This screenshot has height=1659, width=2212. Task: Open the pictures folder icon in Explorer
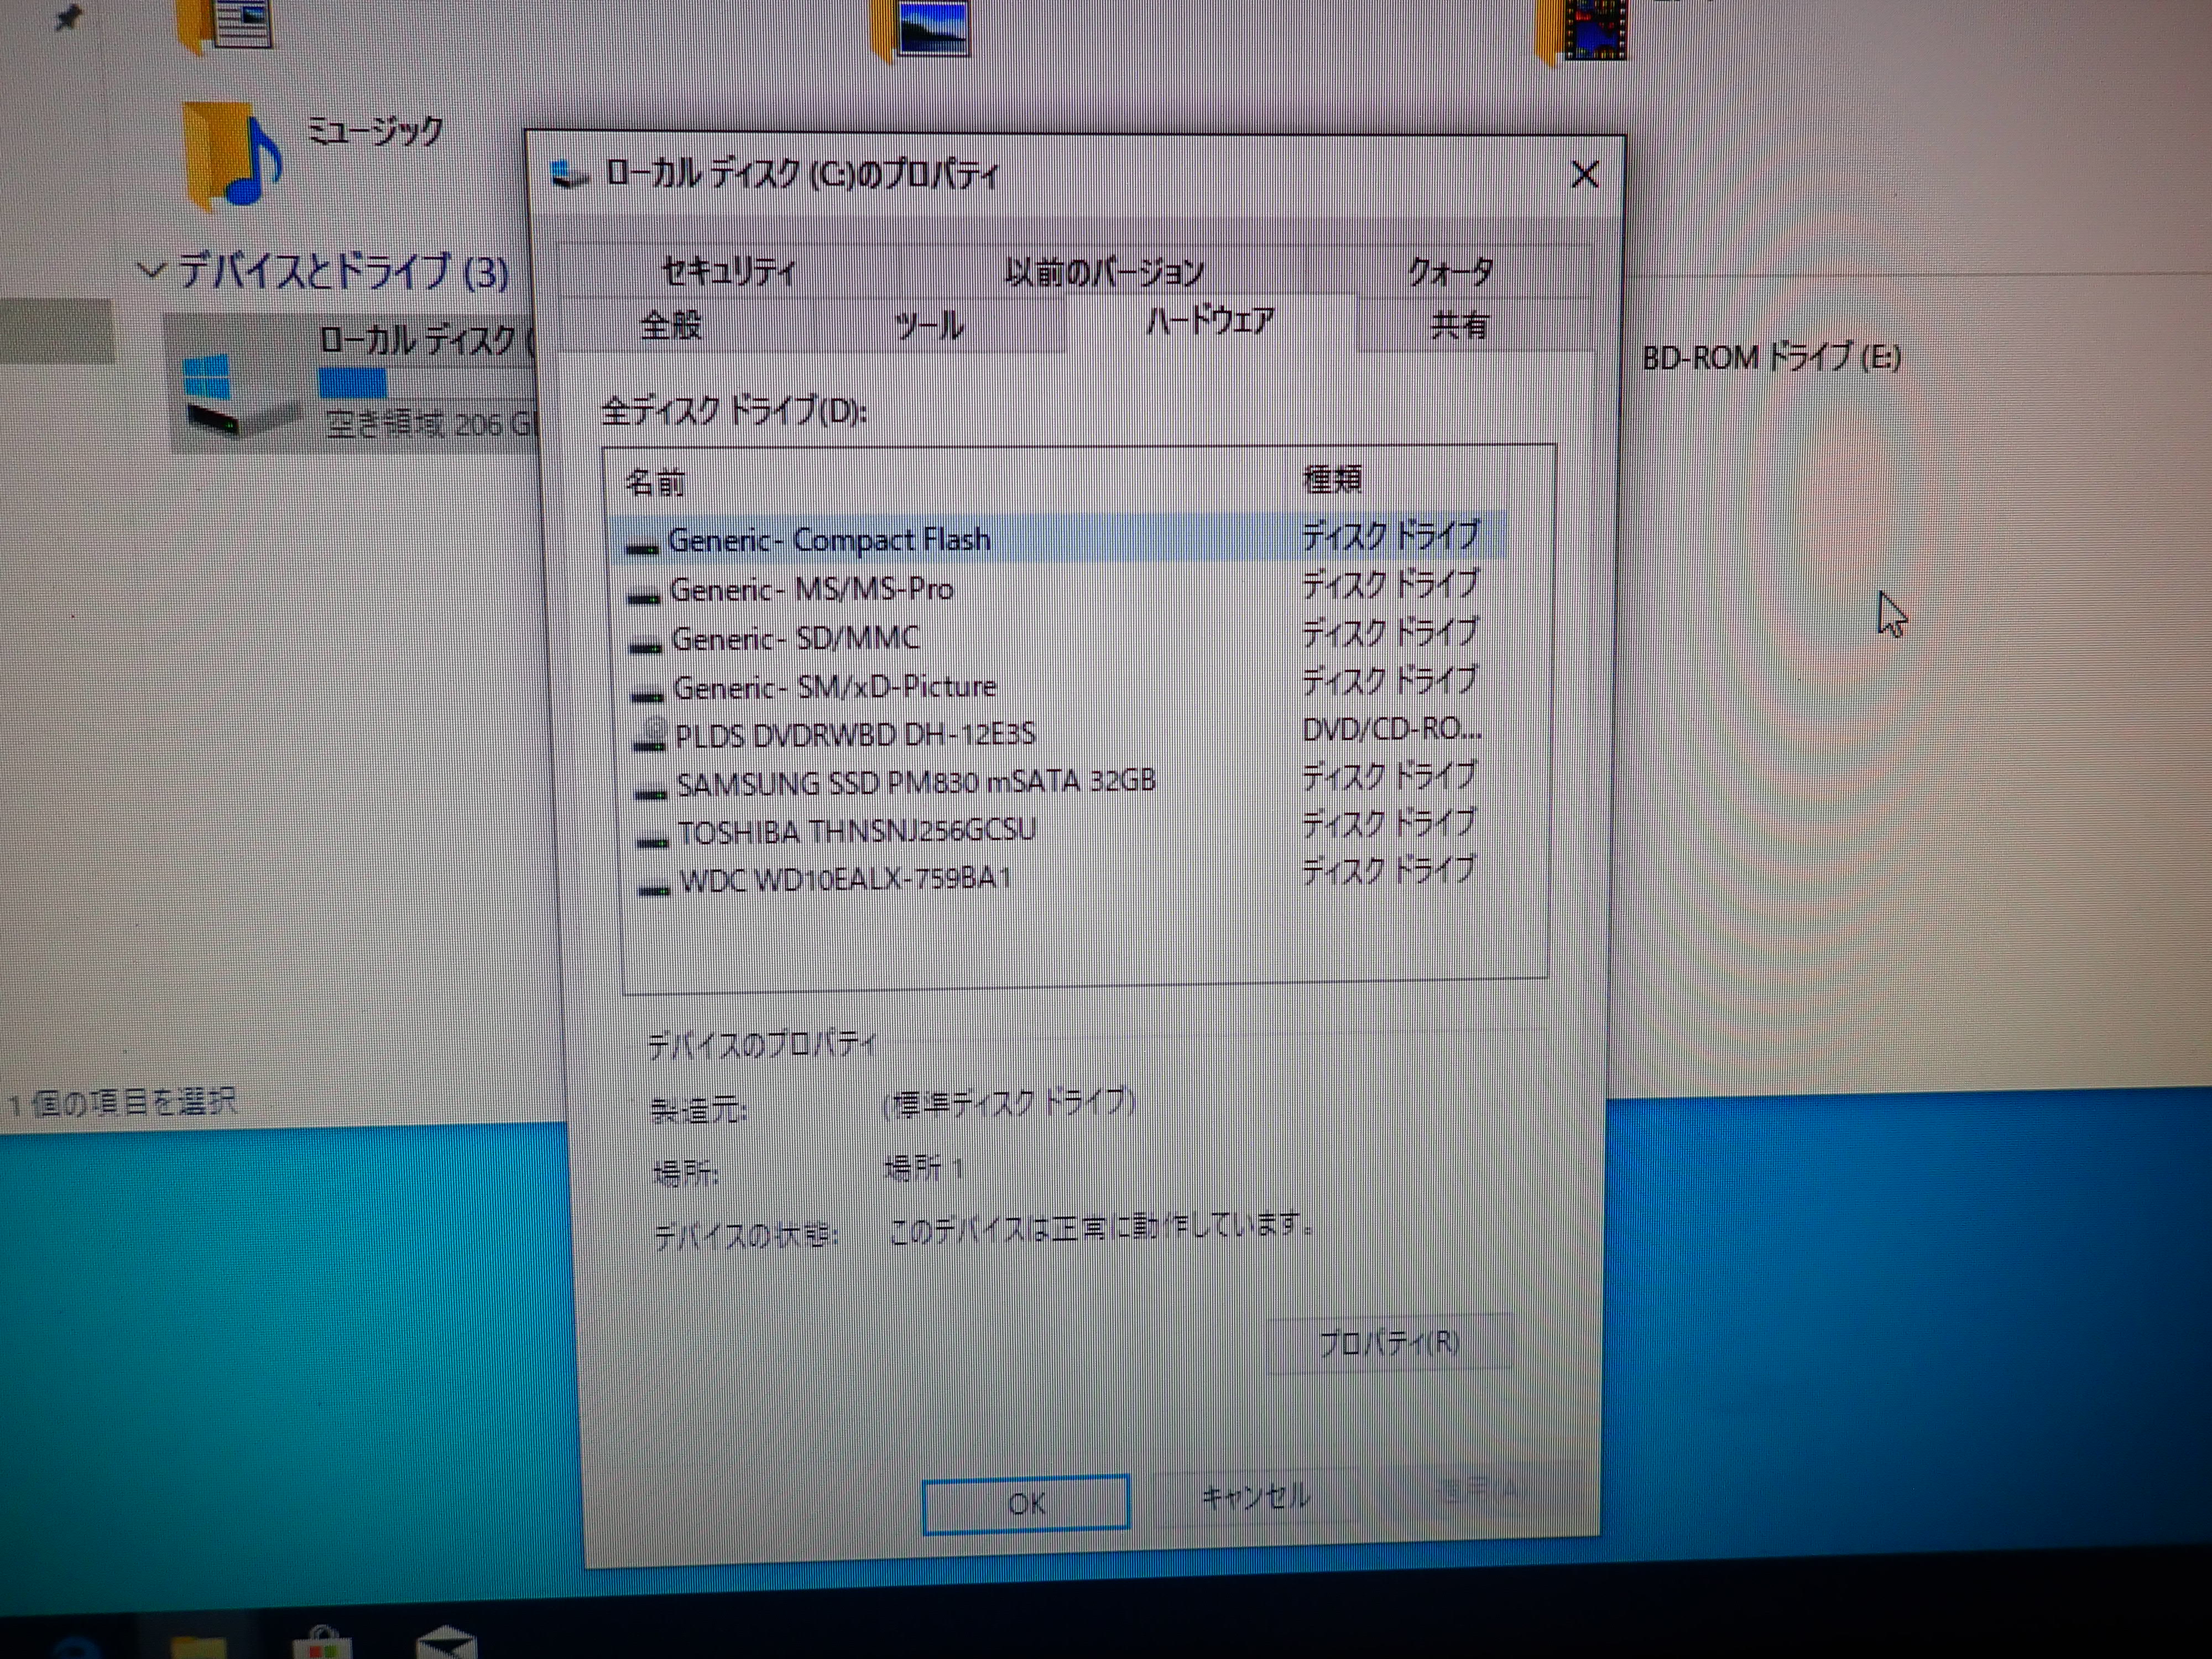(920, 30)
